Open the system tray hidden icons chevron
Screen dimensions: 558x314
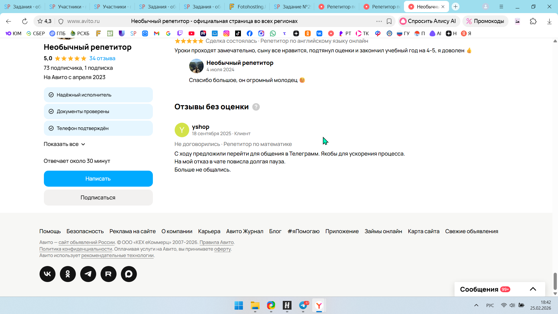point(476,305)
